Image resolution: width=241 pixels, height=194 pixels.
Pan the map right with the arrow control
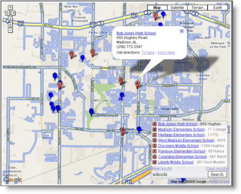point(13,13)
